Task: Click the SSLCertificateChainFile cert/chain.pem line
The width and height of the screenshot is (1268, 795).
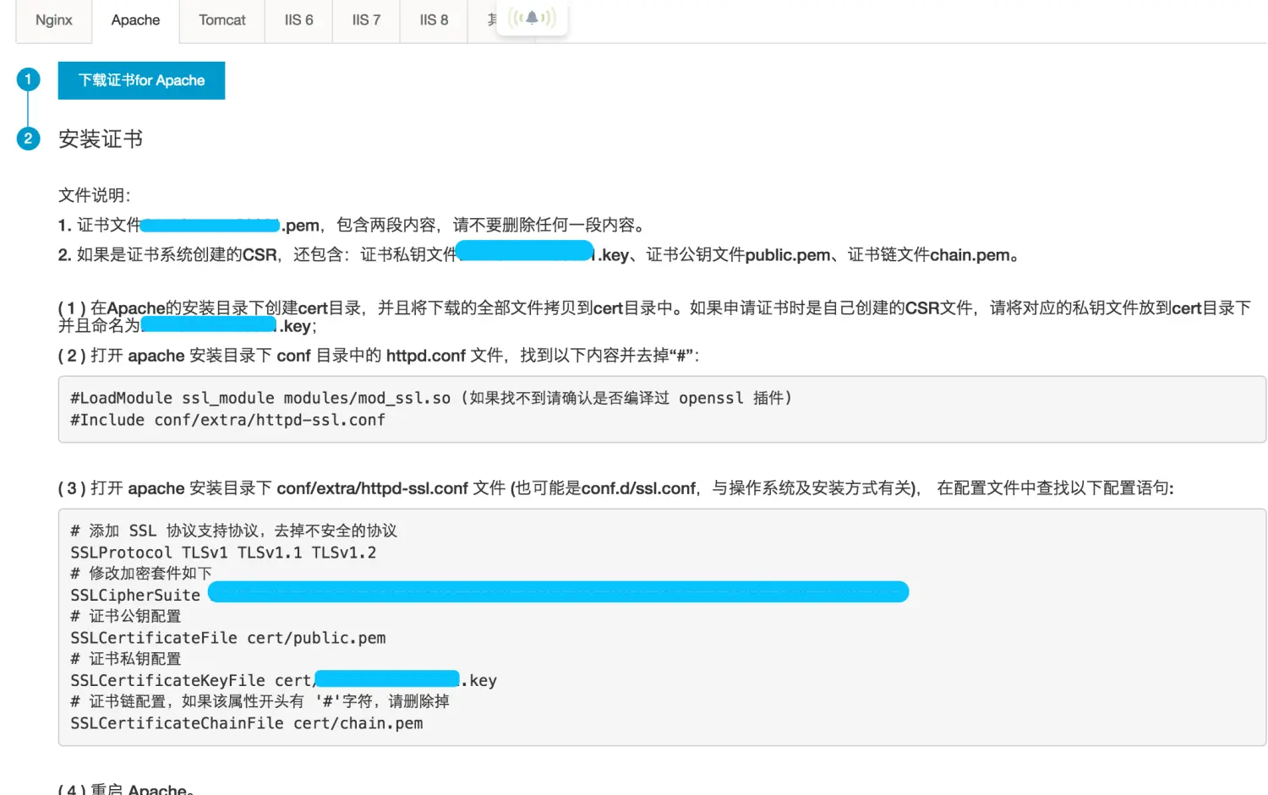Action: [x=247, y=723]
